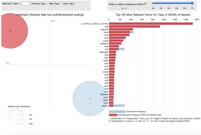Click the bar for the term beautiful
The height and width of the screenshot is (135, 201).
[121, 29]
